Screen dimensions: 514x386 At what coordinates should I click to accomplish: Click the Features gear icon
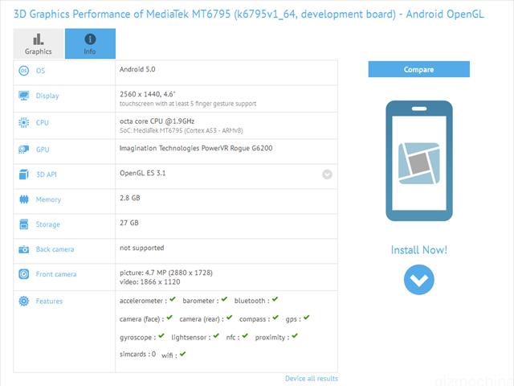(23, 301)
